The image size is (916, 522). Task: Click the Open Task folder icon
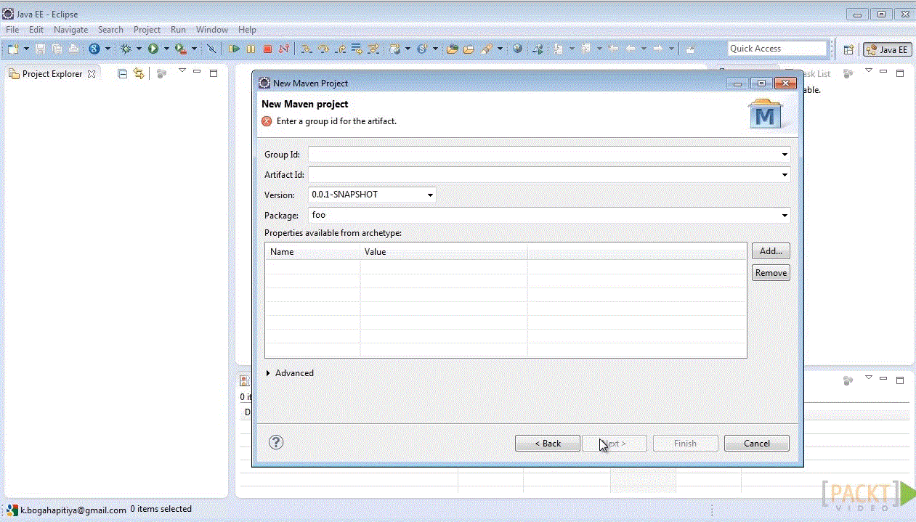(469, 49)
